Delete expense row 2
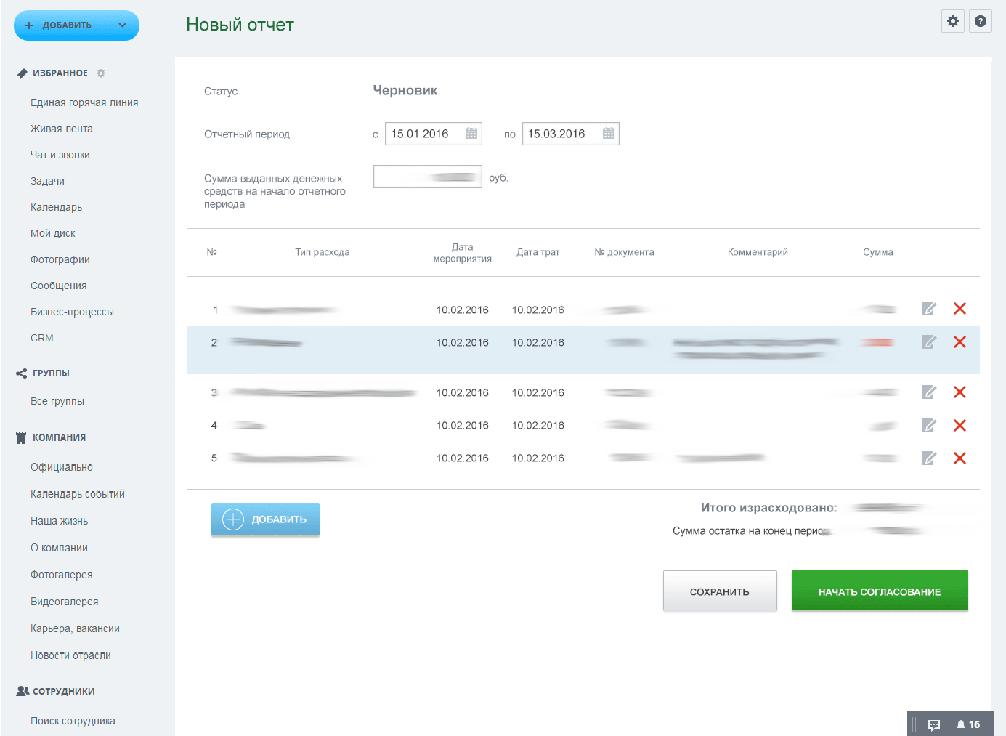The image size is (1006, 736). point(960,342)
